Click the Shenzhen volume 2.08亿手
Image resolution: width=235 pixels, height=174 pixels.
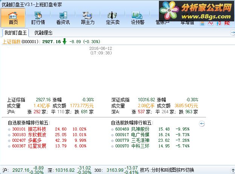(x=146, y=106)
